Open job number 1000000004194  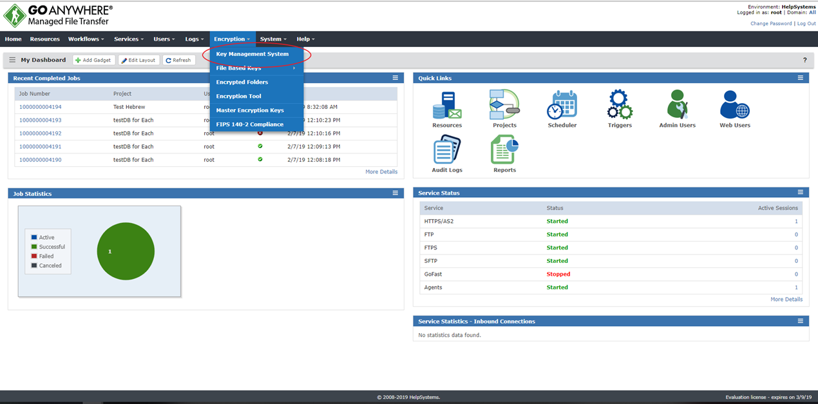(x=41, y=107)
